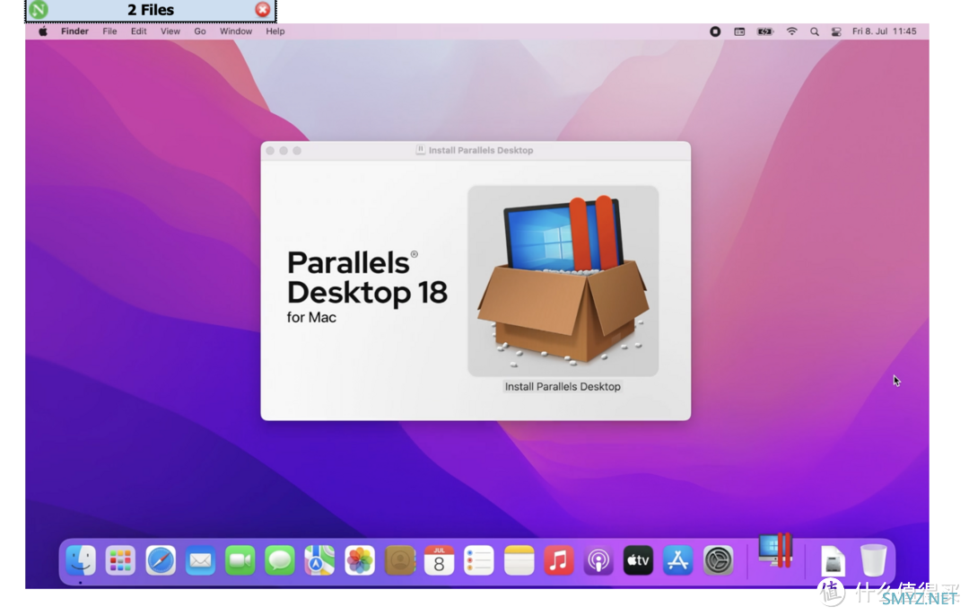Click the Parallels box installer image
The height and width of the screenshot is (616, 969).
click(563, 281)
